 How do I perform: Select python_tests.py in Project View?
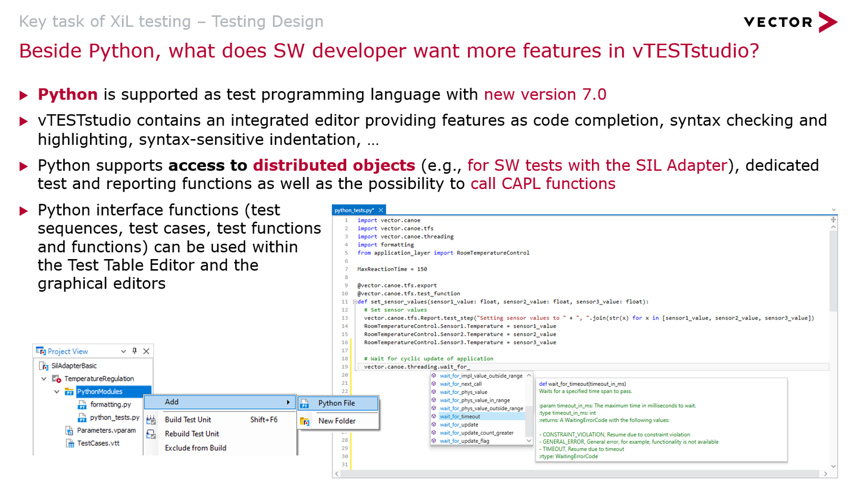tap(115, 418)
